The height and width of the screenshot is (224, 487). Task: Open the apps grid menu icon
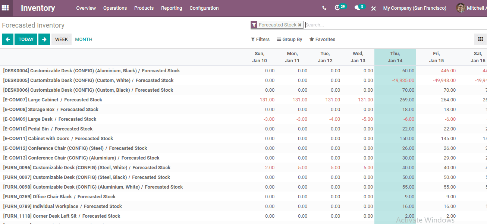click(x=5, y=8)
